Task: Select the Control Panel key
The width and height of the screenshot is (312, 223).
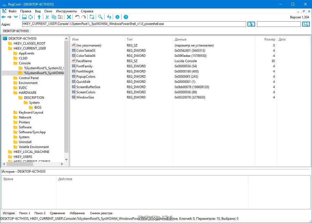Action: click(x=29, y=78)
